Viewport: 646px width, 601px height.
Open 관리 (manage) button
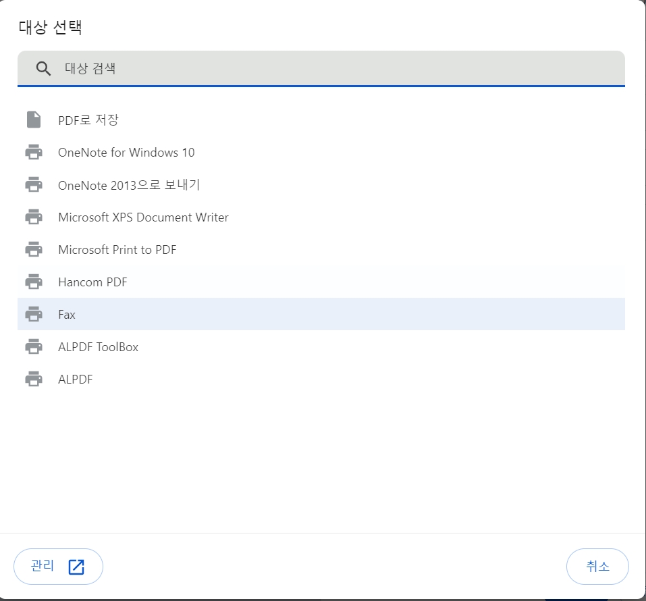[x=58, y=567]
